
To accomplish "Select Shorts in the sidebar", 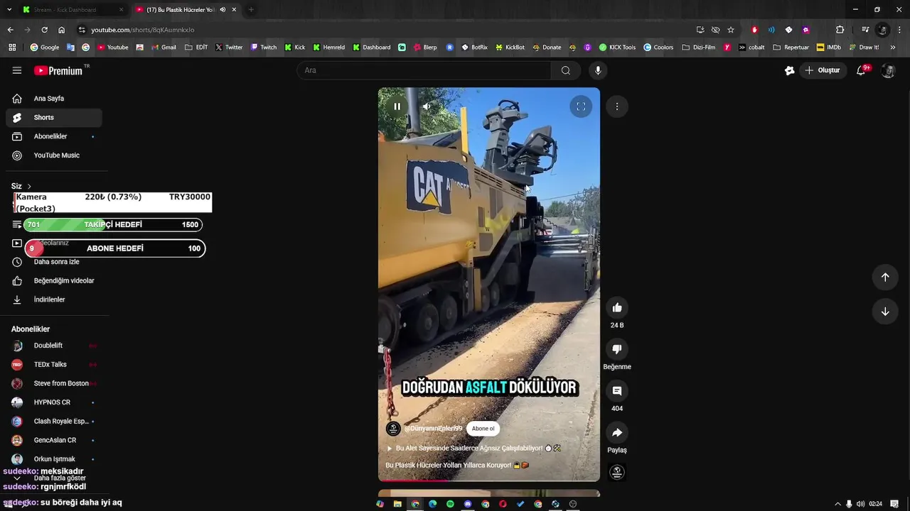I will (x=54, y=118).
